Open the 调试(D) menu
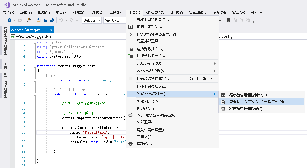Viewport: 307px width, 168px height. (97, 13)
